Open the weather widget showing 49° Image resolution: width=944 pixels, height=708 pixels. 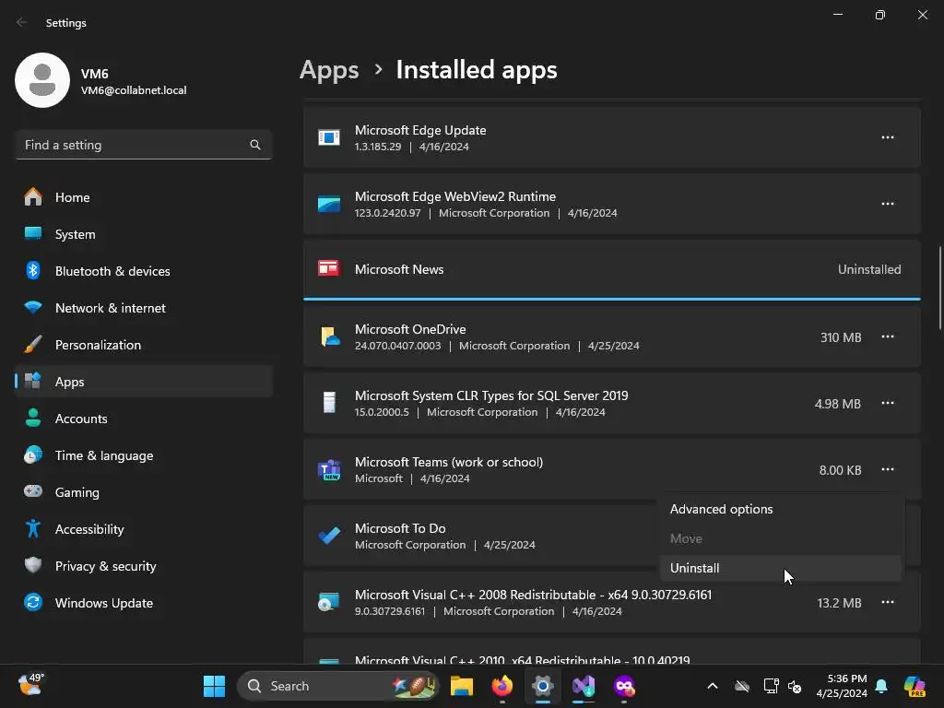point(30,685)
